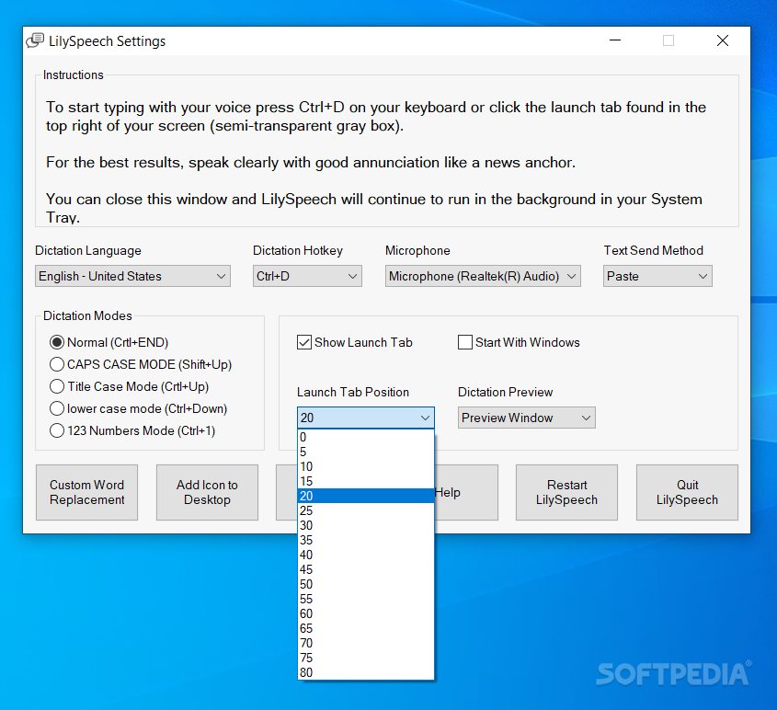Collapse the Launch Tab Position combo box

366,418
